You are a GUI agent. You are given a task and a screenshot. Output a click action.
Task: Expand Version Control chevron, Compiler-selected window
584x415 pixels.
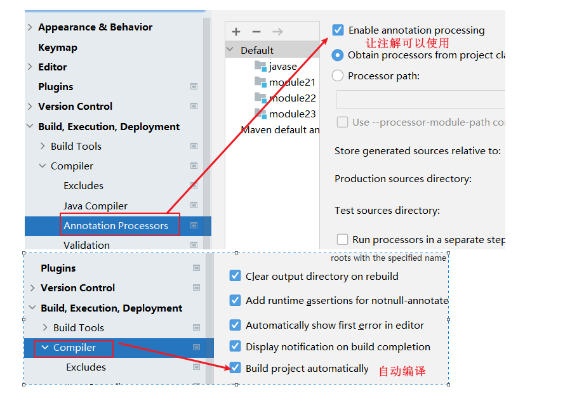click(32, 287)
